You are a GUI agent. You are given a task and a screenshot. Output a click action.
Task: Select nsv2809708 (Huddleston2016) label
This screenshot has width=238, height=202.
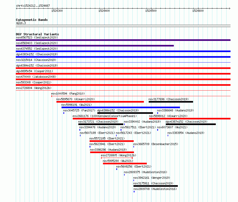tap(155, 189)
